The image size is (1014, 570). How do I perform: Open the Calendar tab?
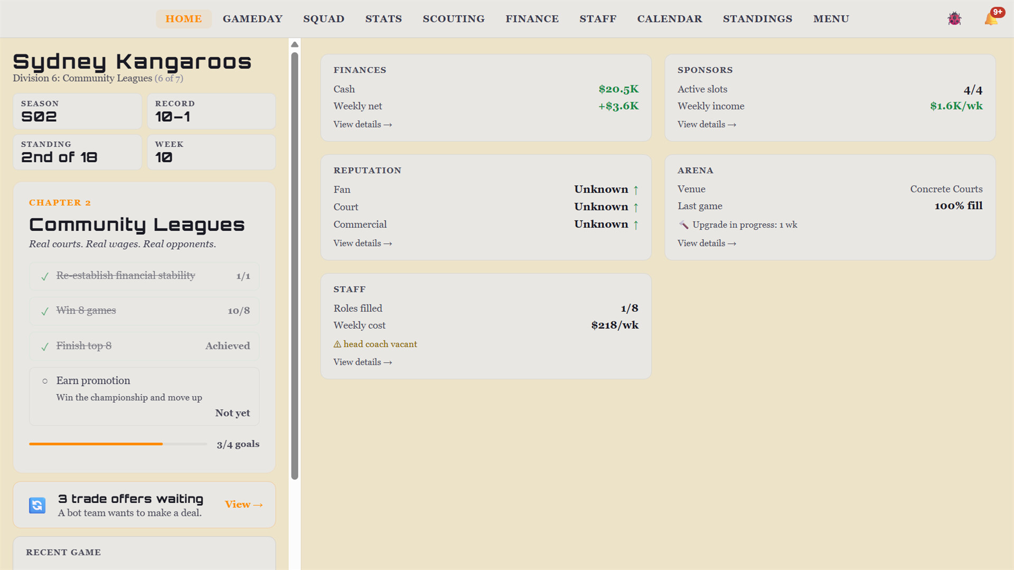point(670,18)
